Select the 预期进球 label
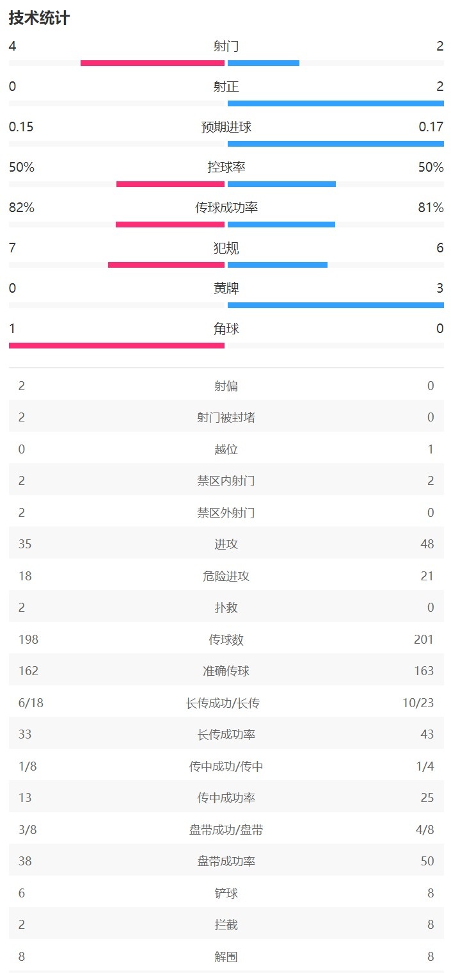Screen dimensions: 451x973 coord(226,127)
